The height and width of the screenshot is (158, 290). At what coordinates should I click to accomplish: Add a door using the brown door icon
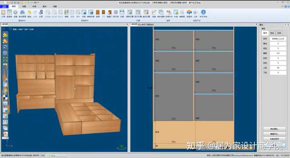[104, 12]
